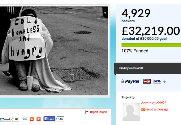Click the Facebook Like button
Screen dimensions: 181x125
(x=50, y=119)
